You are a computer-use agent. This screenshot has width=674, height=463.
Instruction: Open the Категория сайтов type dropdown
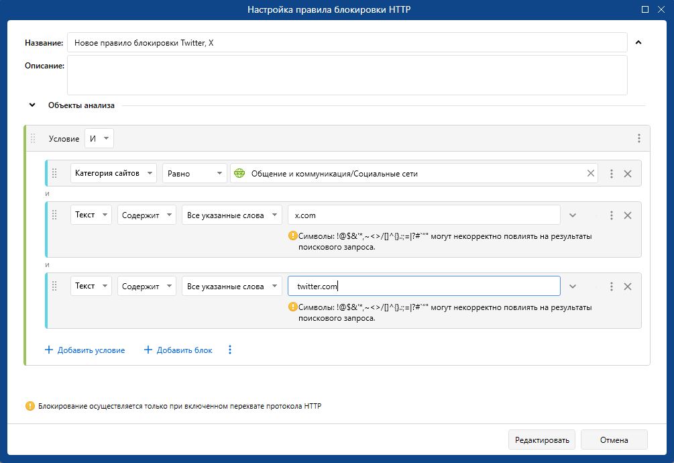[113, 173]
